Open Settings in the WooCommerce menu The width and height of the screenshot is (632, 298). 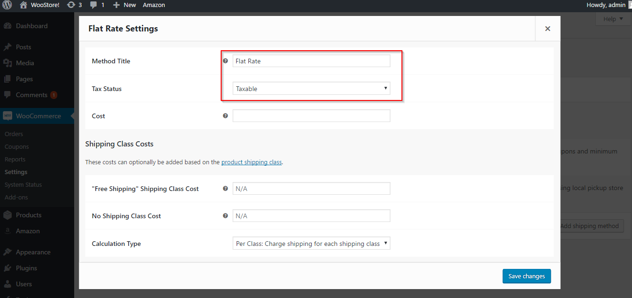(x=16, y=172)
